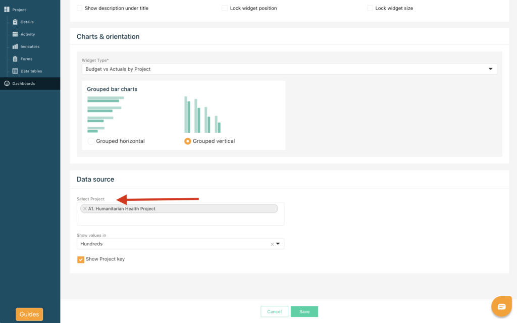This screenshot has height=323, width=517.
Task: Navigate to Indicators
Action: coord(30,46)
